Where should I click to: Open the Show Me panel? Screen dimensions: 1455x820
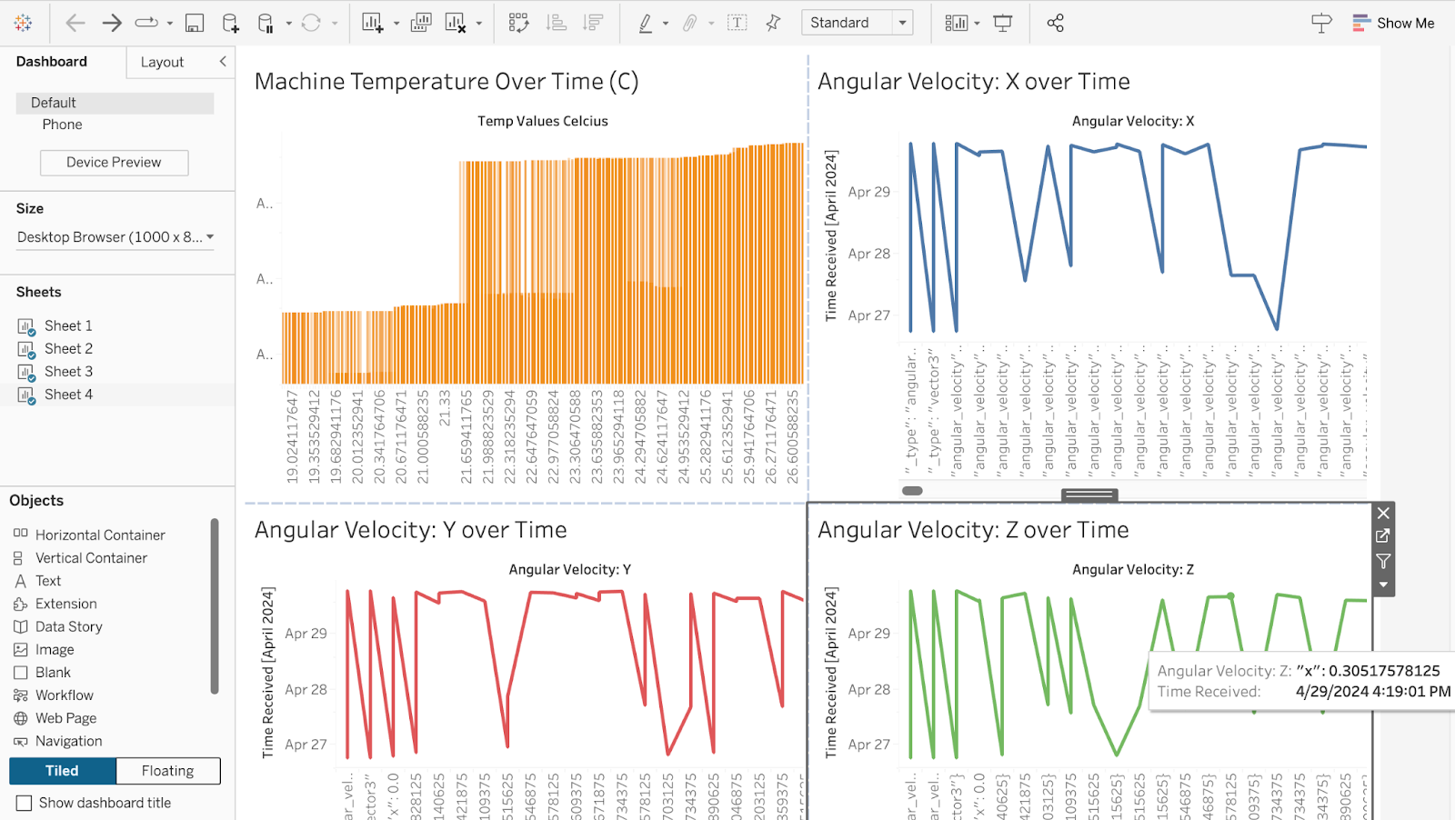coord(1392,24)
